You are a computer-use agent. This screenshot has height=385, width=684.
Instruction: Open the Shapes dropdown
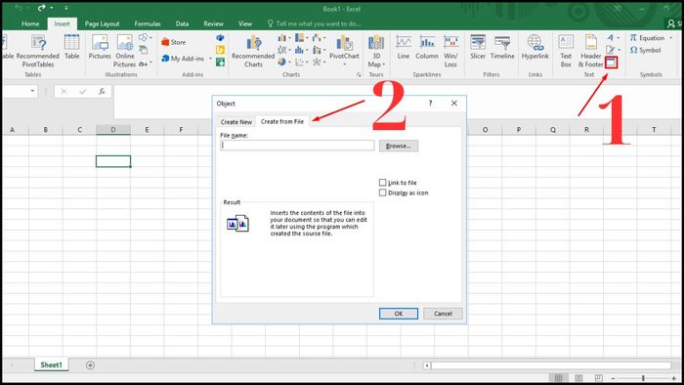[x=146, y=38]
